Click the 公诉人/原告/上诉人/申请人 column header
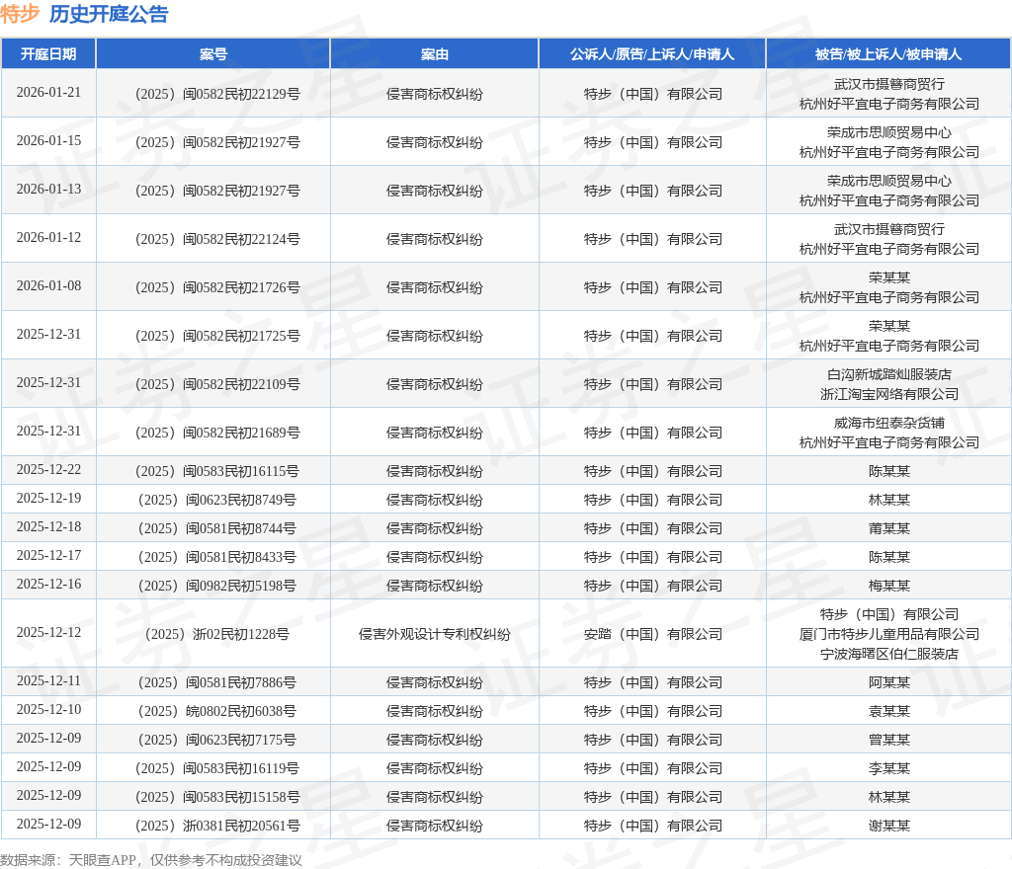The height and width of the screenshot is (869, 1012). pyautogui.click(x=652, y=54)
